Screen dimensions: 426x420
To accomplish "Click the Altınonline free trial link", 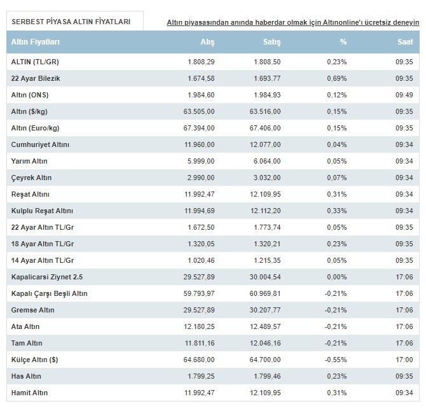I will (x=292, y=22).
